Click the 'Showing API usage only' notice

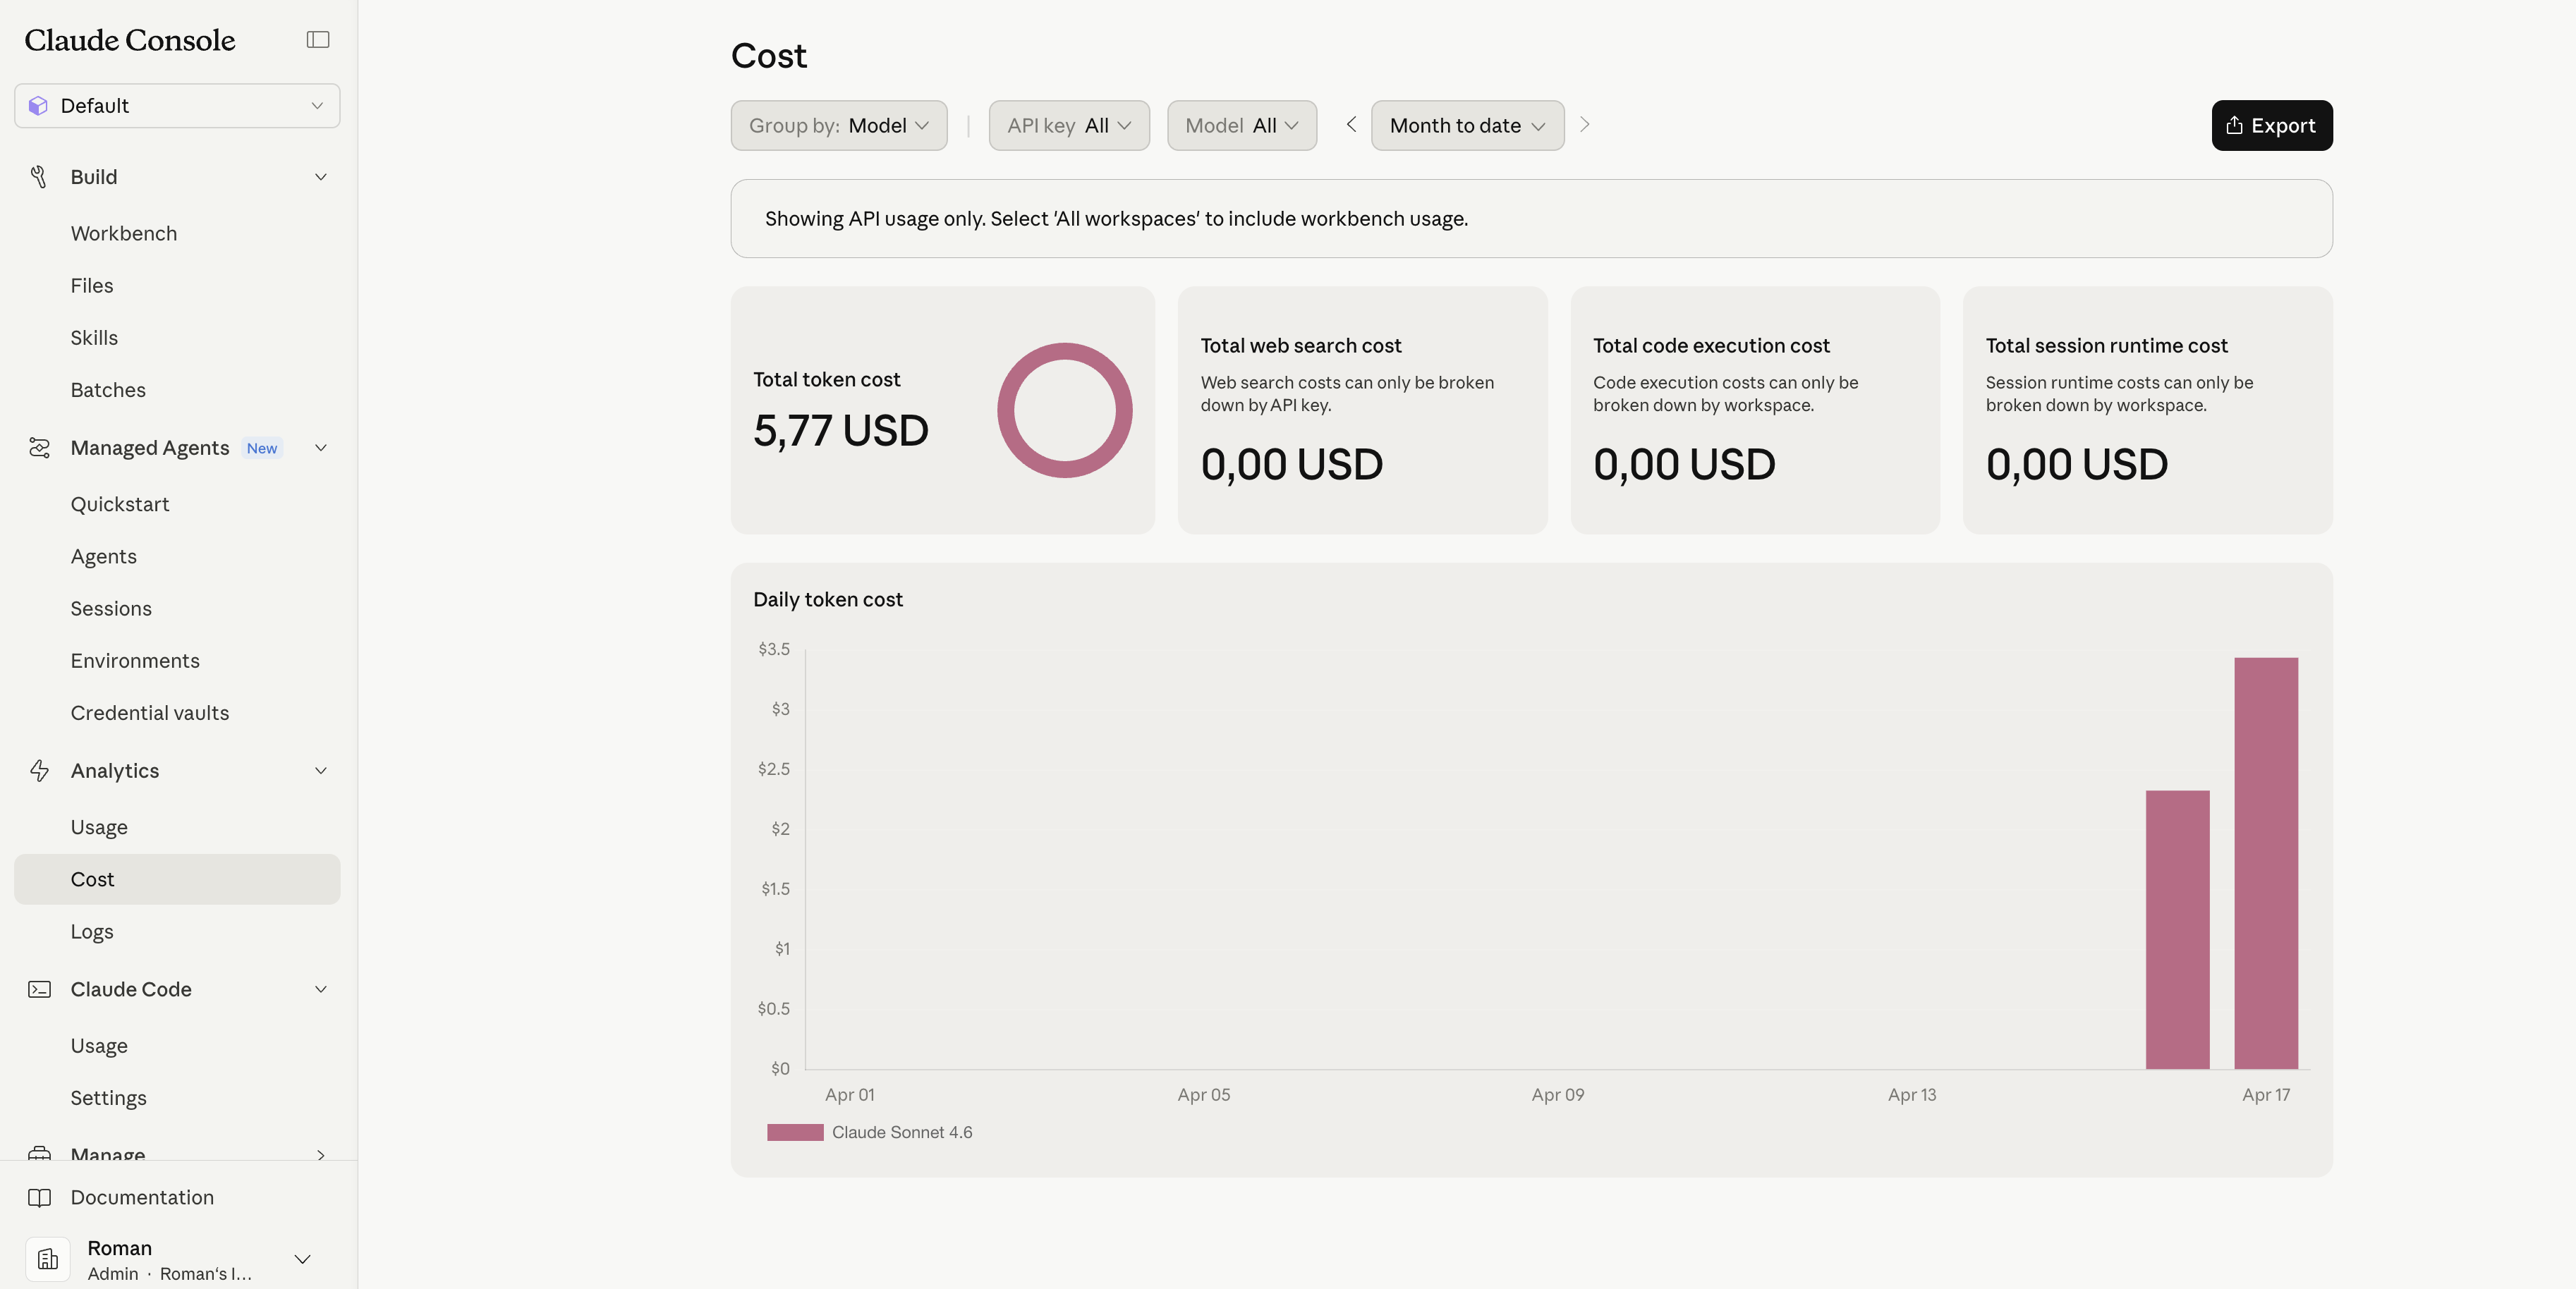(1531, 219)
